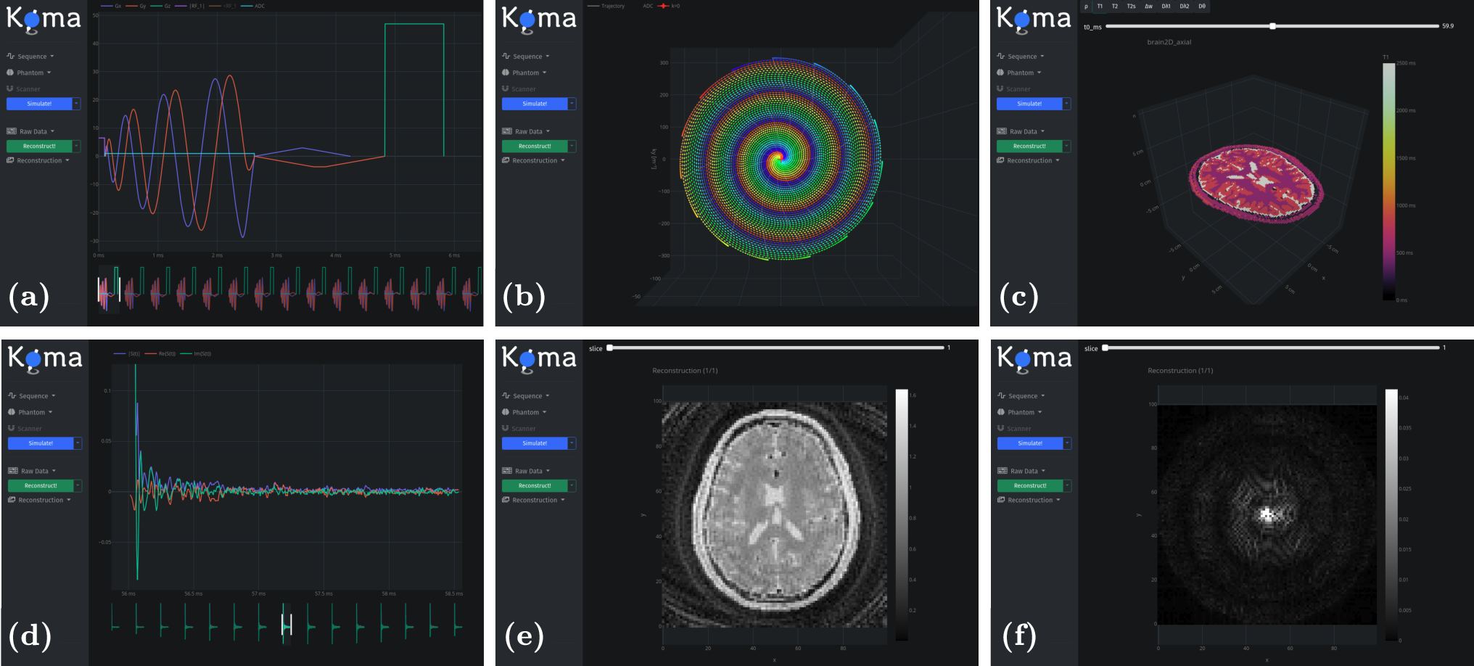Toggle the Gx trace in panel (a) legend
Viewport: 1474px width, 666px height.
pos(111,6)
